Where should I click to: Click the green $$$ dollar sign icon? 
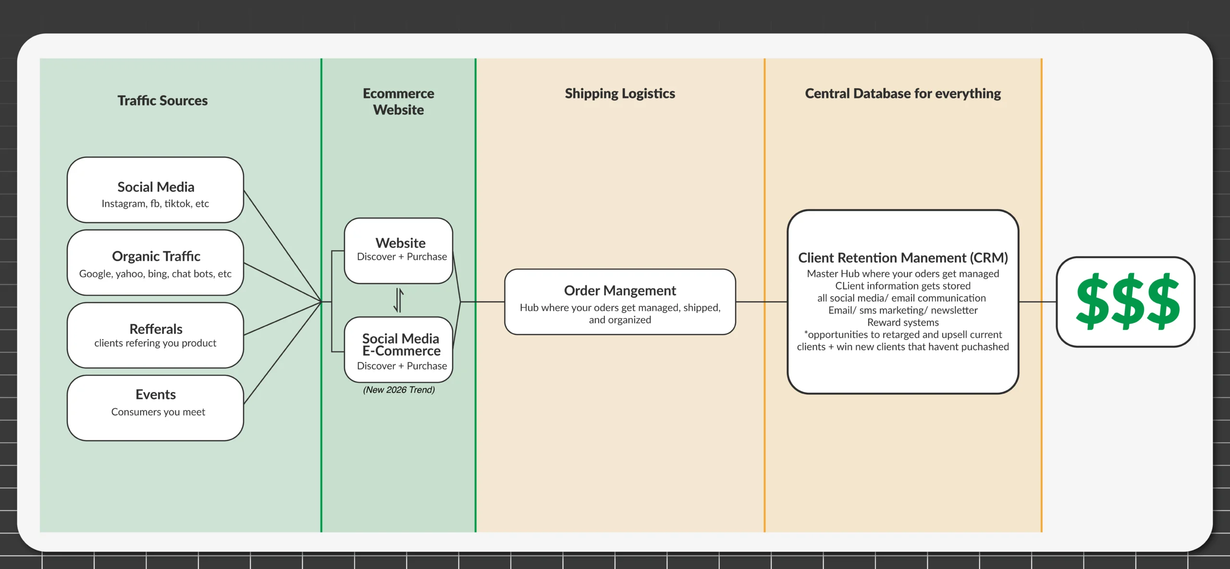pyautogui.click(x=1126, y=303)
